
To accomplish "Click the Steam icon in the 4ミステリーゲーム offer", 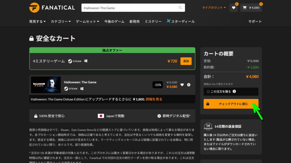I will coord(75,61).
